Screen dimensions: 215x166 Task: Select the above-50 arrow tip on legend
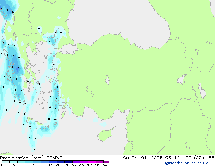(x=107, y=162)
